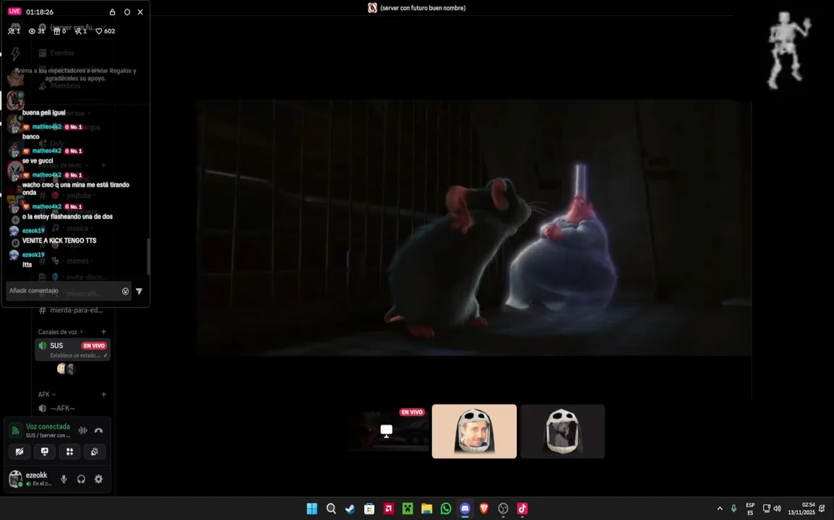Click the microphone in-use tray icon
Viewport: 834px width, 520px height.
(734, 509)
